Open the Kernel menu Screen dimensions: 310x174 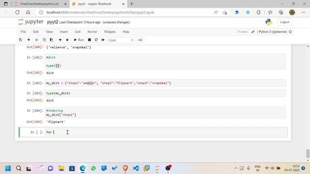[x=92, y=32]
